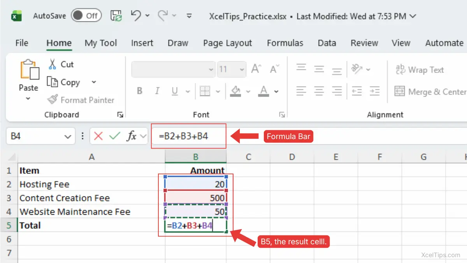Click the Increase Font Size icon
Image resolution: width=467 pixels, height=263 pixels.
[x=256, y=70]
